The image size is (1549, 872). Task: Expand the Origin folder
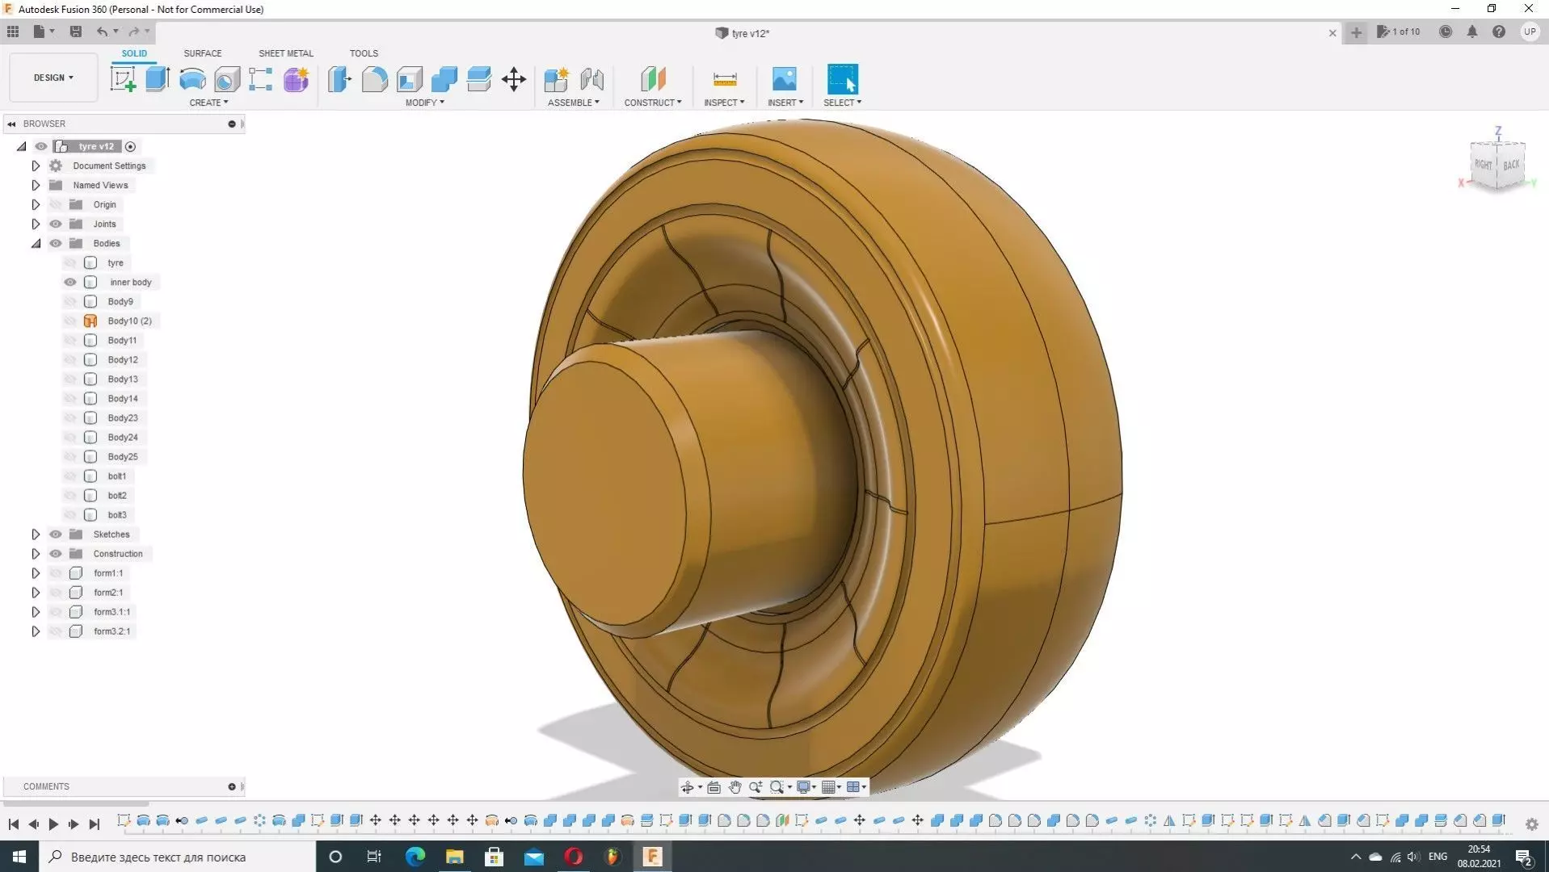[36, 205]
